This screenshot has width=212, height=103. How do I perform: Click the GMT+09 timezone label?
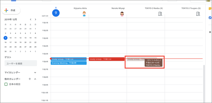pyautogui.click(x=45, y=16)
